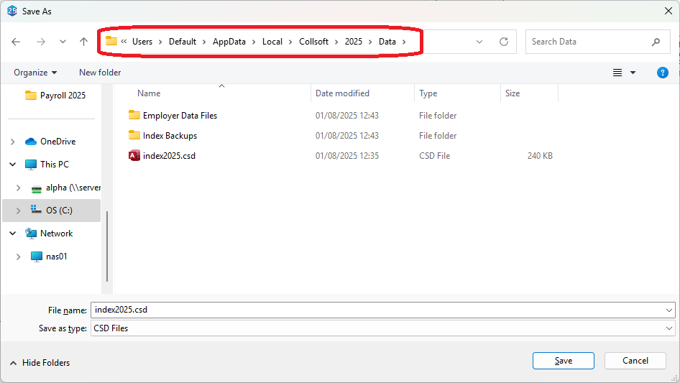Click the Save button
This screenshot has height=383, width=680.
click(x=563, y=361)
